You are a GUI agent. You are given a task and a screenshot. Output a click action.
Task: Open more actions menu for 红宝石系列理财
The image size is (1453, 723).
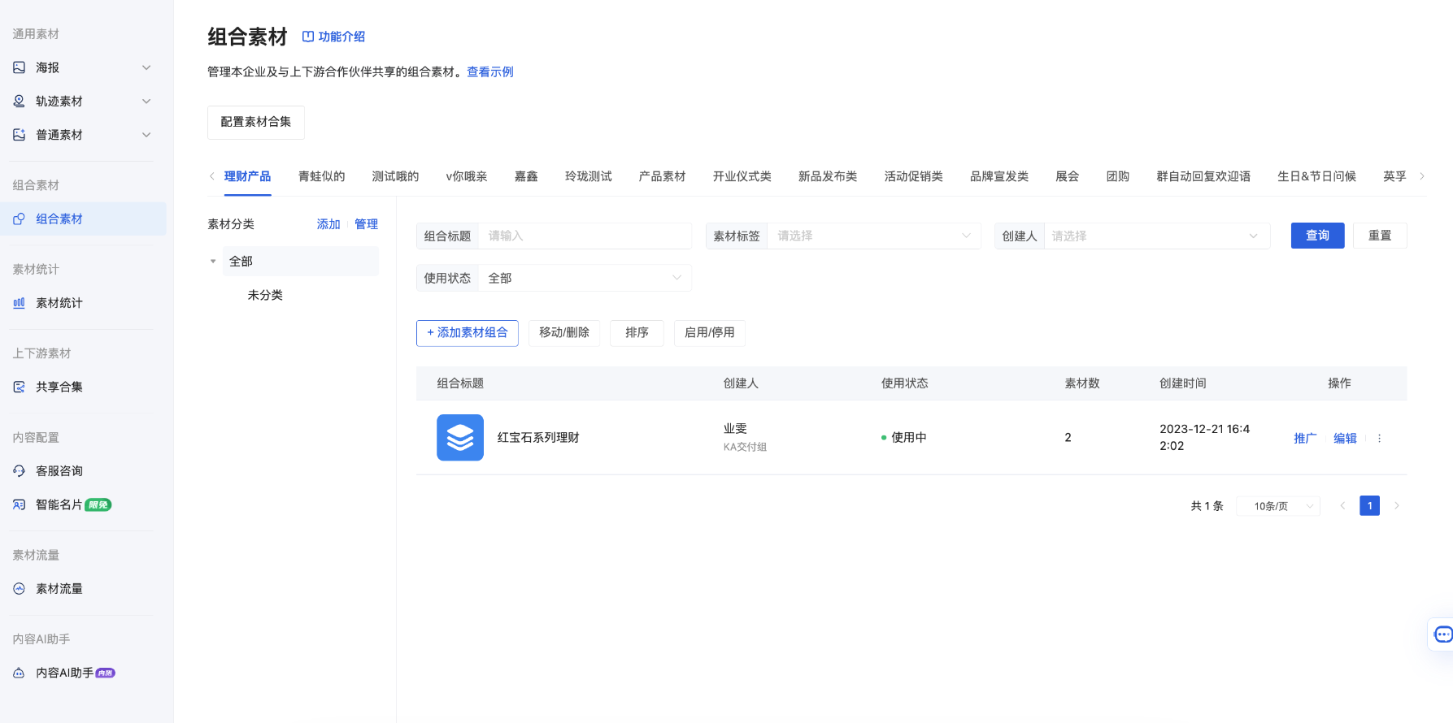click(x=1379, y=438)
